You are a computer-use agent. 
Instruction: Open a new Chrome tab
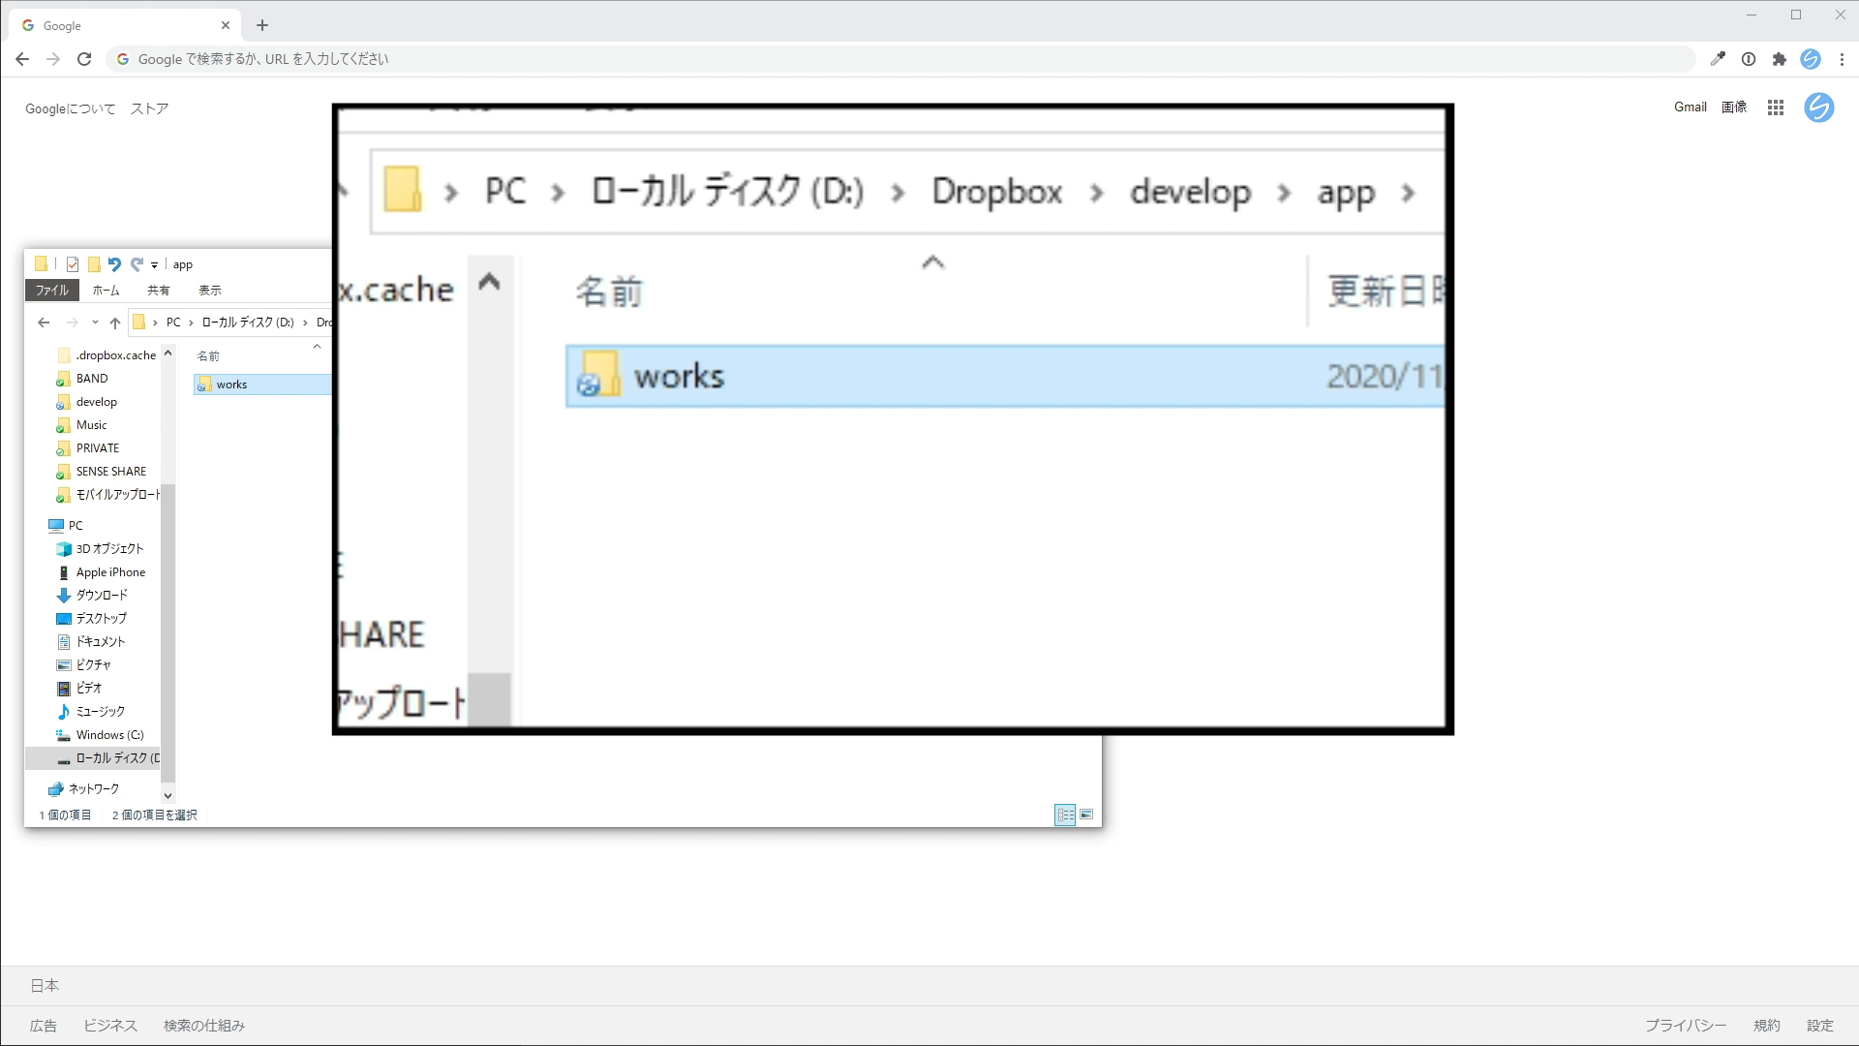tap(262, 25)
